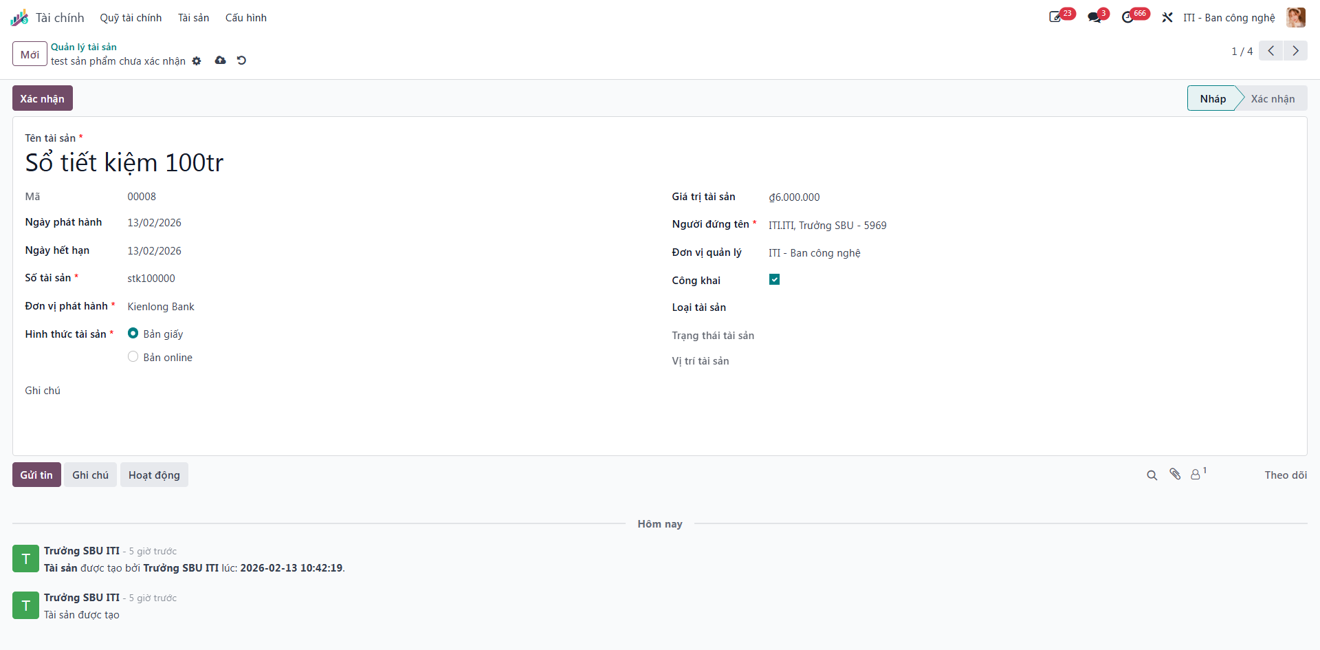This screenshot has height=650, width=1320.
Task: Open the Đơn vị quản lý dropdown field
Action: [x=1031, y=253]
